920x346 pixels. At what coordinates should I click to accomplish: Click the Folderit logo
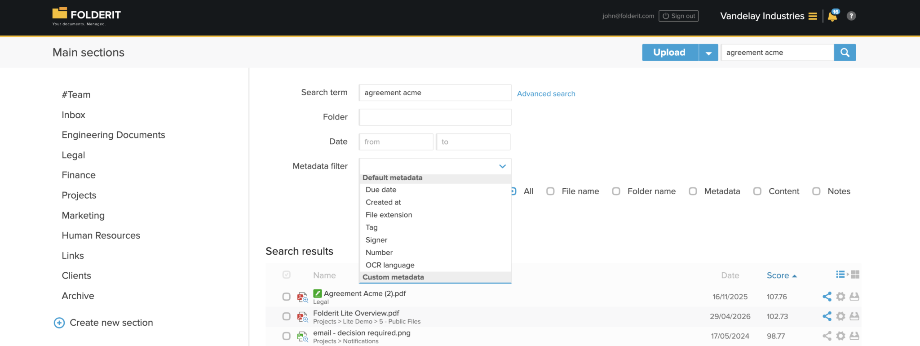pos(87,16)
